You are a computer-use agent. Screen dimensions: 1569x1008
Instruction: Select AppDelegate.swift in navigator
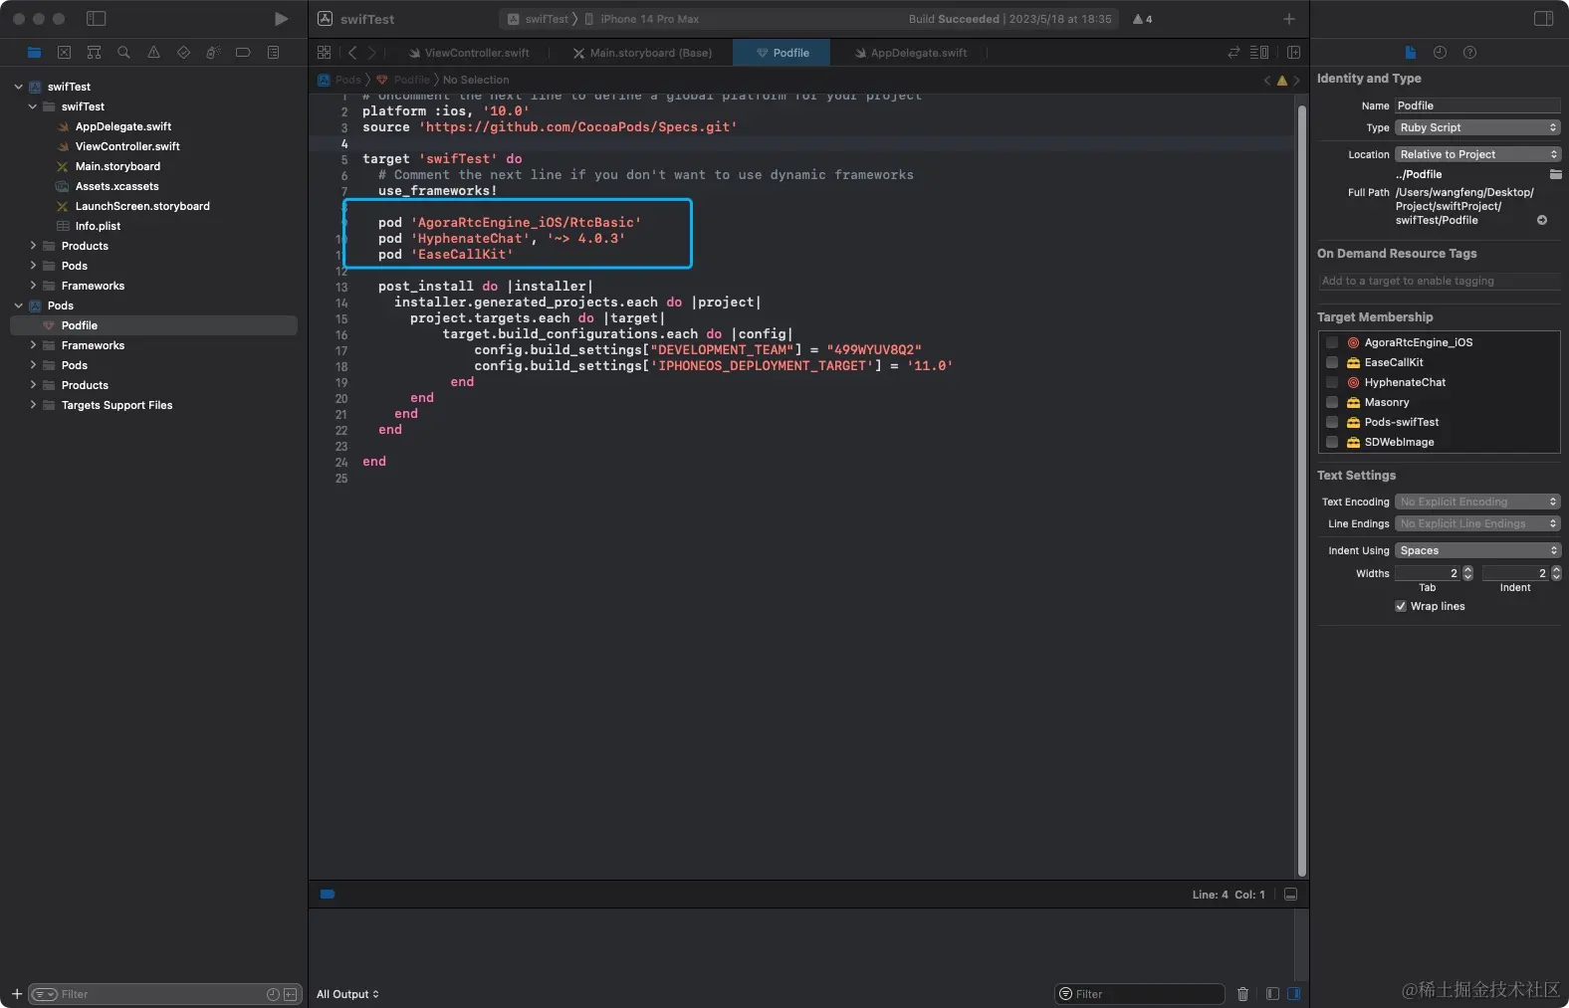[x=123, y=126]
